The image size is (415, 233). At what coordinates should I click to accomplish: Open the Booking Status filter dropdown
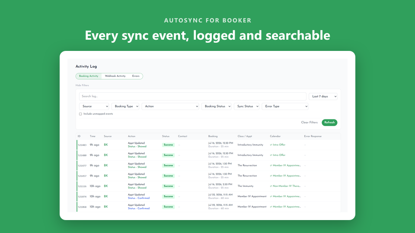216,106
